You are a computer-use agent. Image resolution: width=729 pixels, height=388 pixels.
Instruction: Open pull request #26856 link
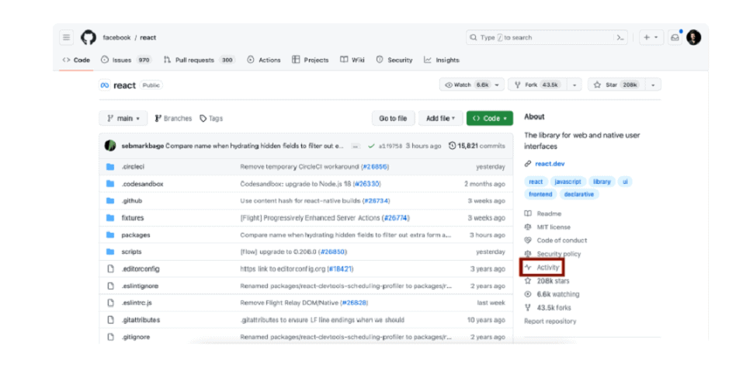tap(375, 167)
